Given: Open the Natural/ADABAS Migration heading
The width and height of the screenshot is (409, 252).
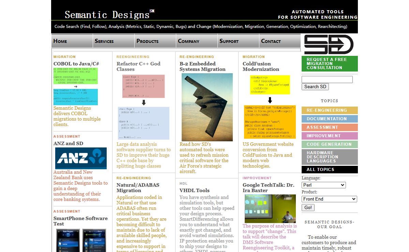Looking at the screenshot, I should point(138,188).
